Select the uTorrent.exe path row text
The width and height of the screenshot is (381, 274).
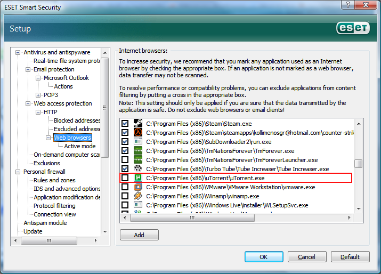pyautogui.click(x=205, y=178)
